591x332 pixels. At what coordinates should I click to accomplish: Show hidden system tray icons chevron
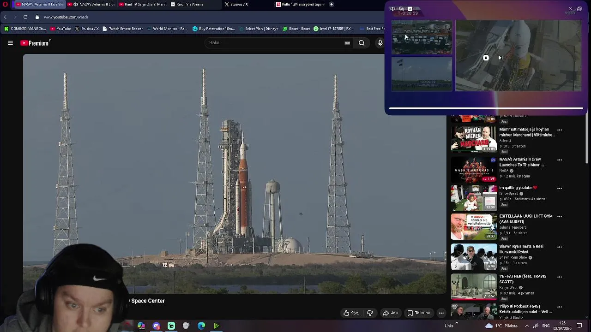527,326
